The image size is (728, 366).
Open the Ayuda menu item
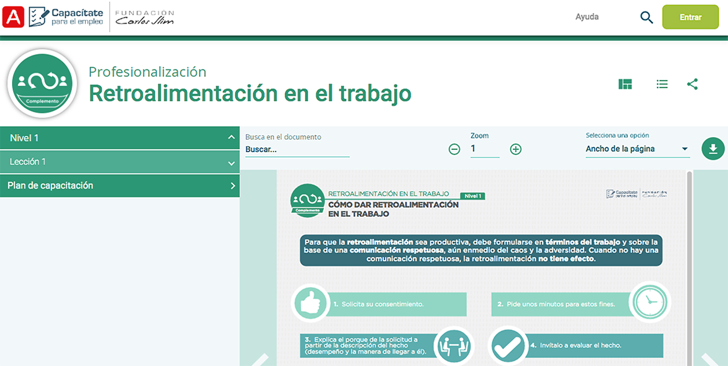587,17
